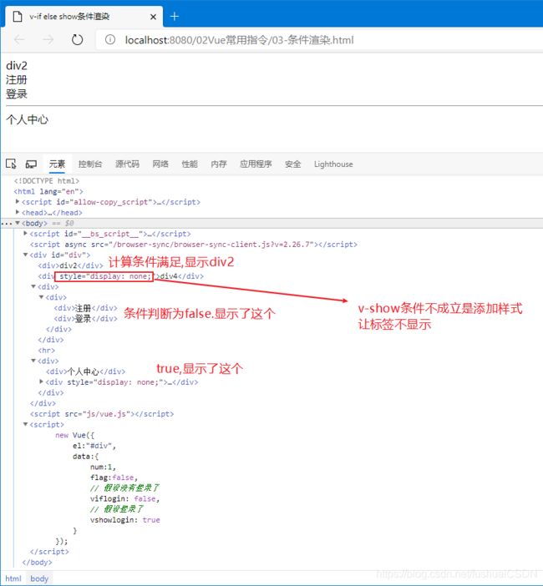543x586 pixels.
Task: Expand the __bs_script__ script node
Action: [x=25, y=233]
